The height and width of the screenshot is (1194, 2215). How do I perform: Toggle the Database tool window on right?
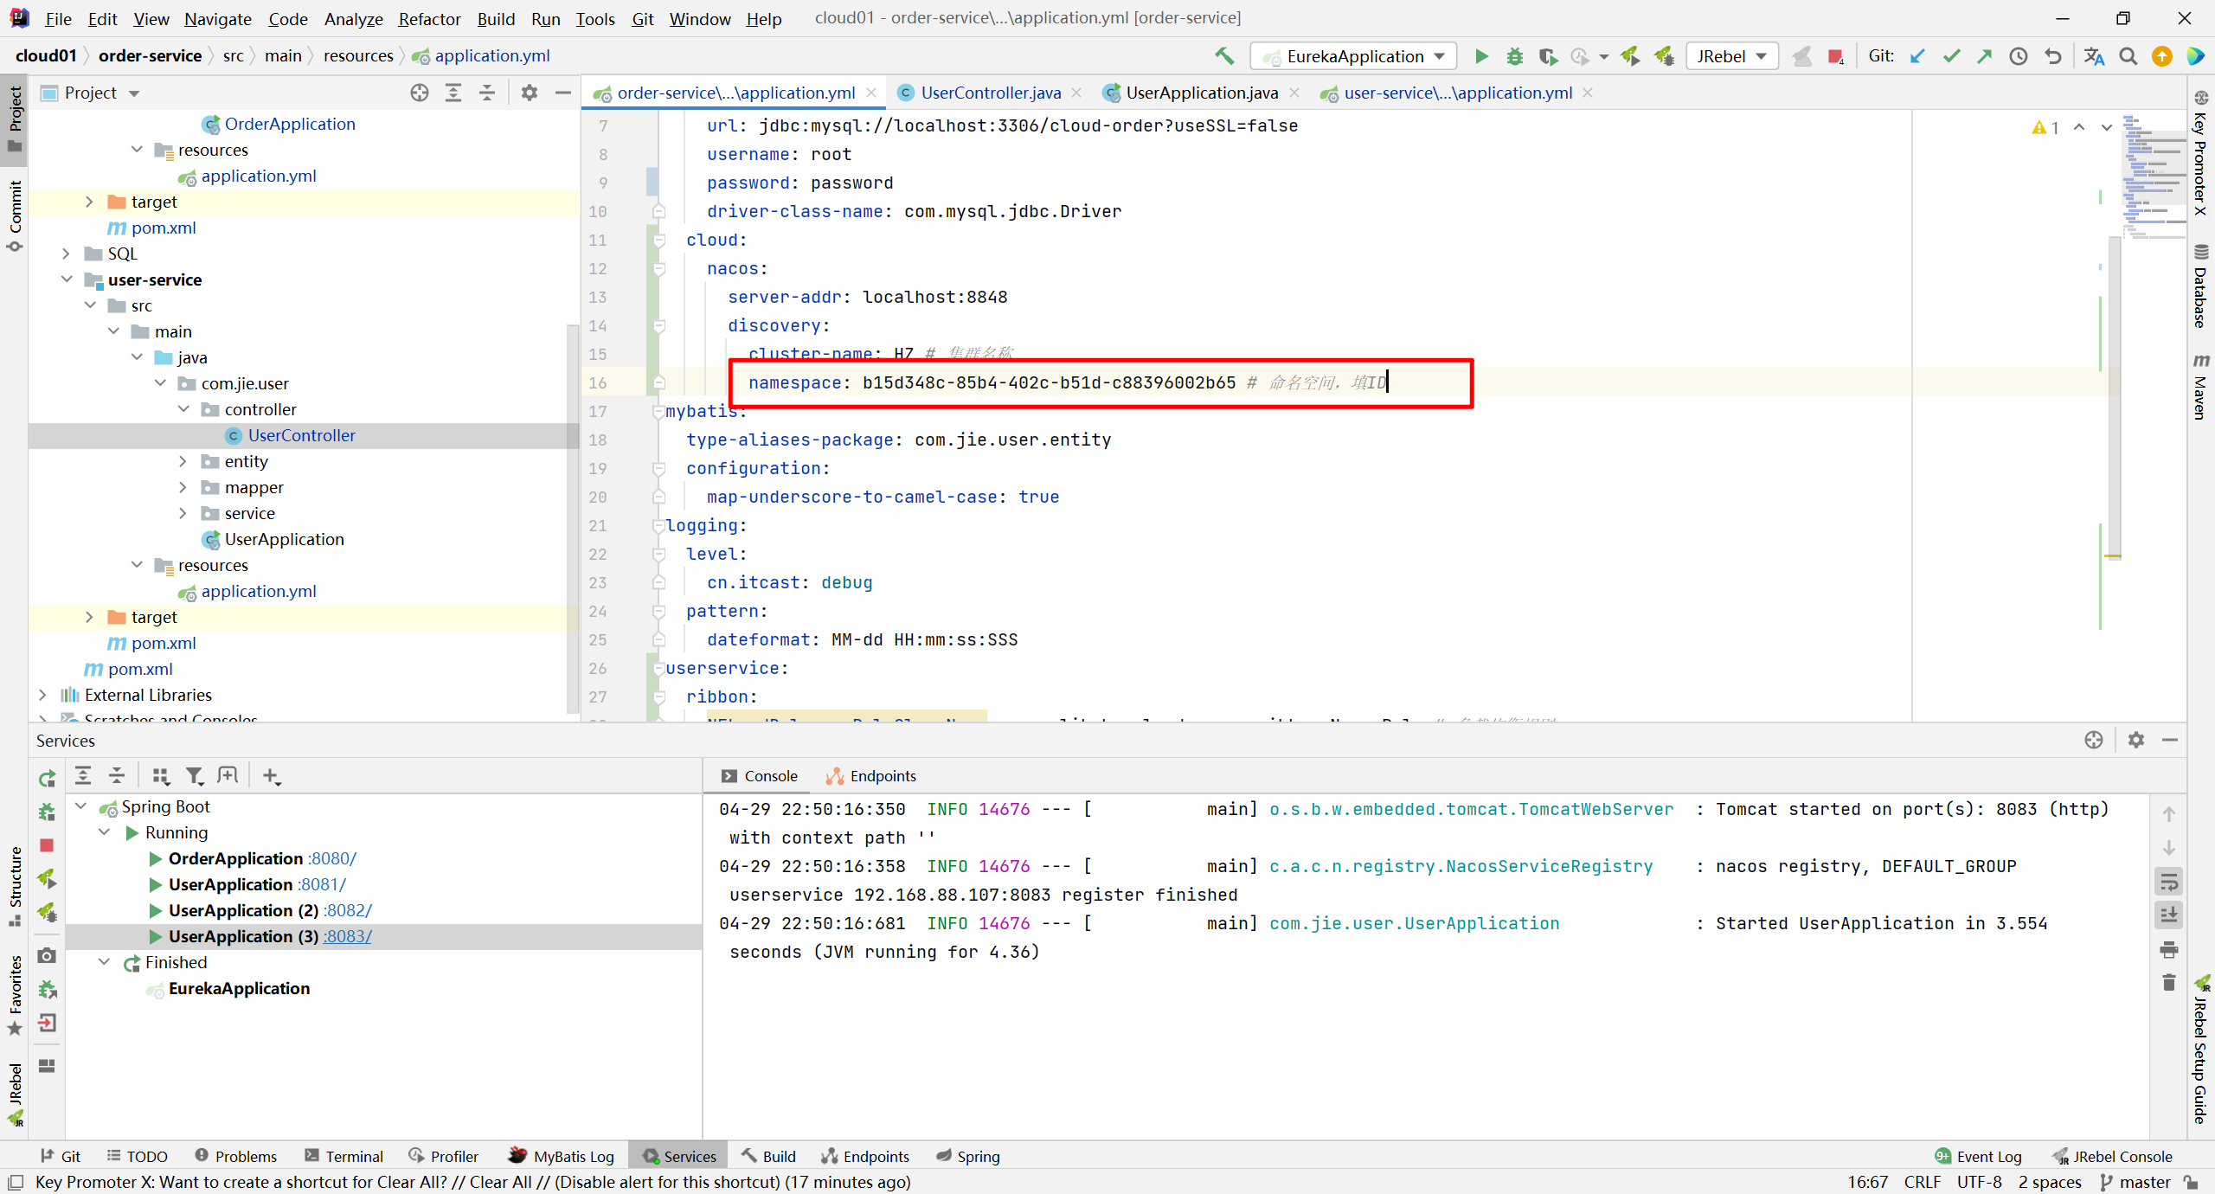pos(2200,287)
